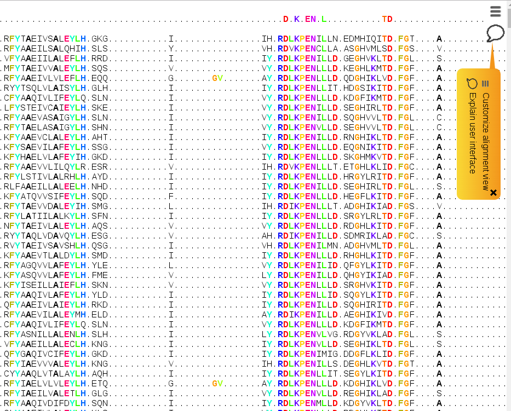Screen dimensions: 511x411
Task: Select sequence segment "KFYSAEVILAFEYLH"
Action: coord(45,147)
